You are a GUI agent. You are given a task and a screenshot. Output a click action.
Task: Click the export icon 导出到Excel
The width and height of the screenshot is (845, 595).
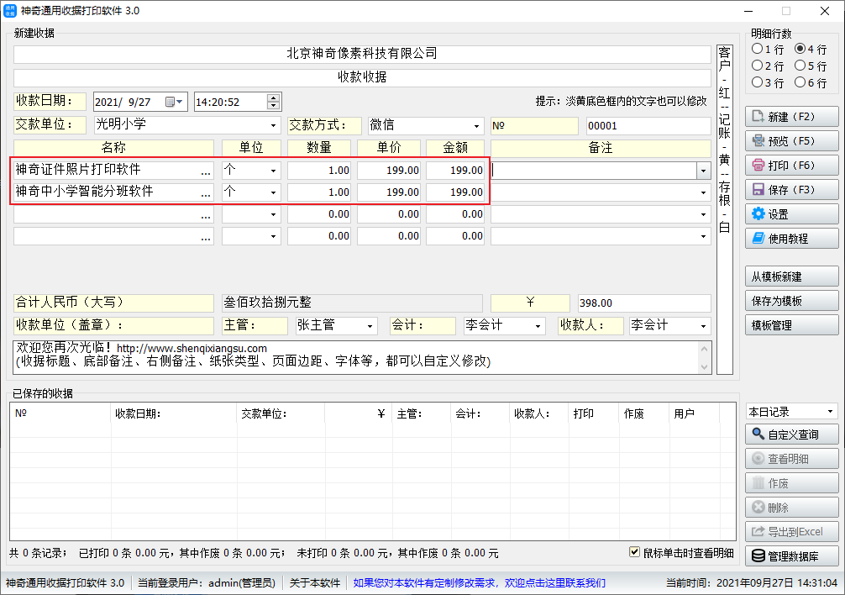pyautogui.click(x=758, y=531)
